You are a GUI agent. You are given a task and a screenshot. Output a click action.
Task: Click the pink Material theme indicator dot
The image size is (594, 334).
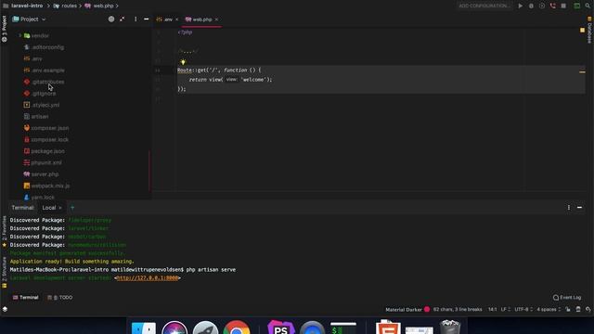click(427, 309)
